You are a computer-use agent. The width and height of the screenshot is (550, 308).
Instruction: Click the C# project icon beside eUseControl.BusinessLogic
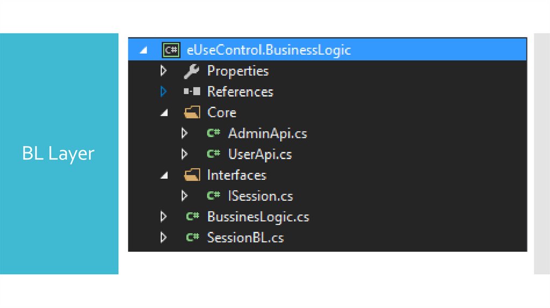[171, 50]
